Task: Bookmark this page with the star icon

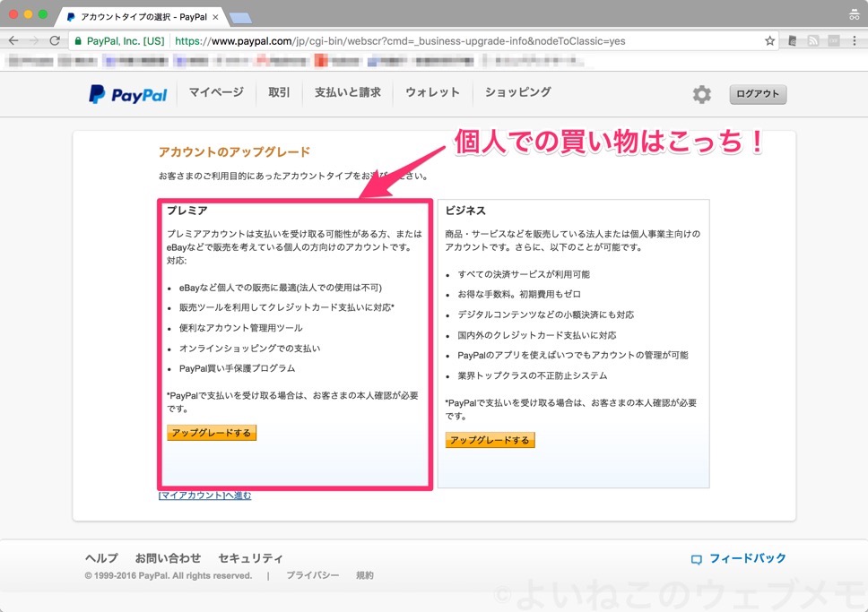Action: [x=768, y=40]
